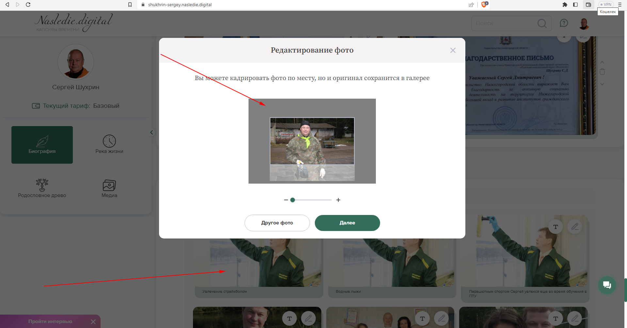
Task: Delete diploma block with trash icon
Action: pos(602,72)
